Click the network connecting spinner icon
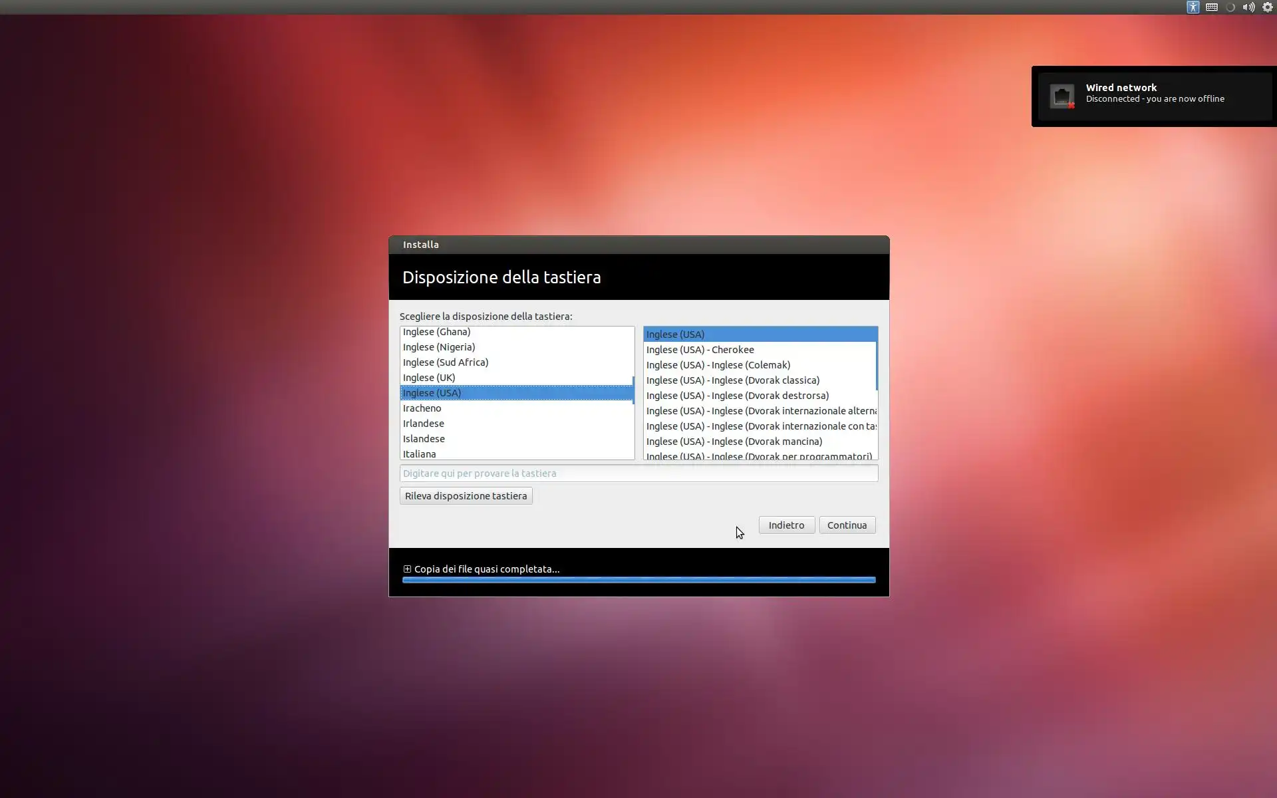 tap(1230, 7)
